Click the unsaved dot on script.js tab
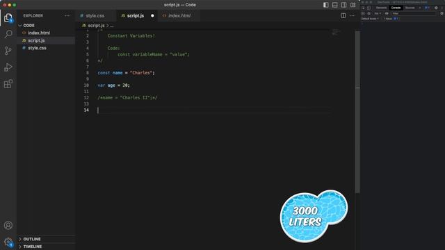This screenshot has height=250, width=445. [152, 15]
